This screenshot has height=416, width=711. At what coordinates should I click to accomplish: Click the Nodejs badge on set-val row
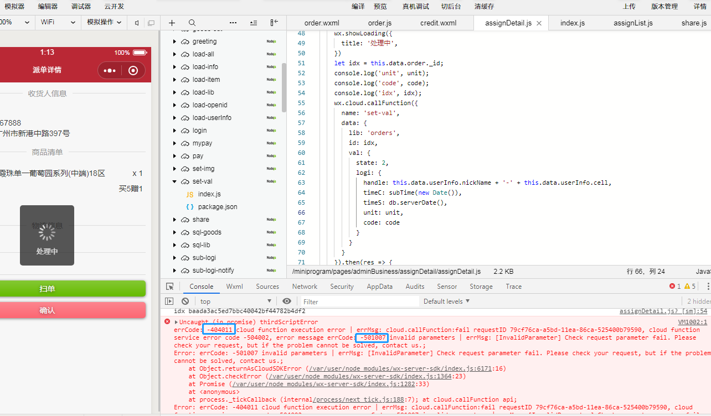point(271,181)
